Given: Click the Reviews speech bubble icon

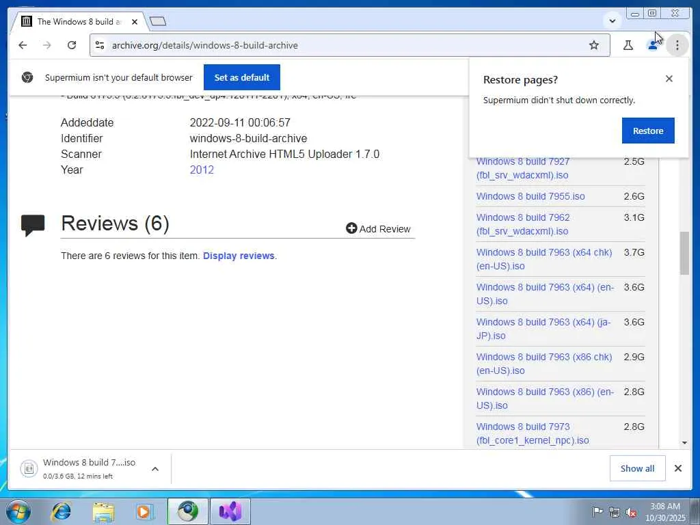Looking at the screenshot, I should 33,225.
